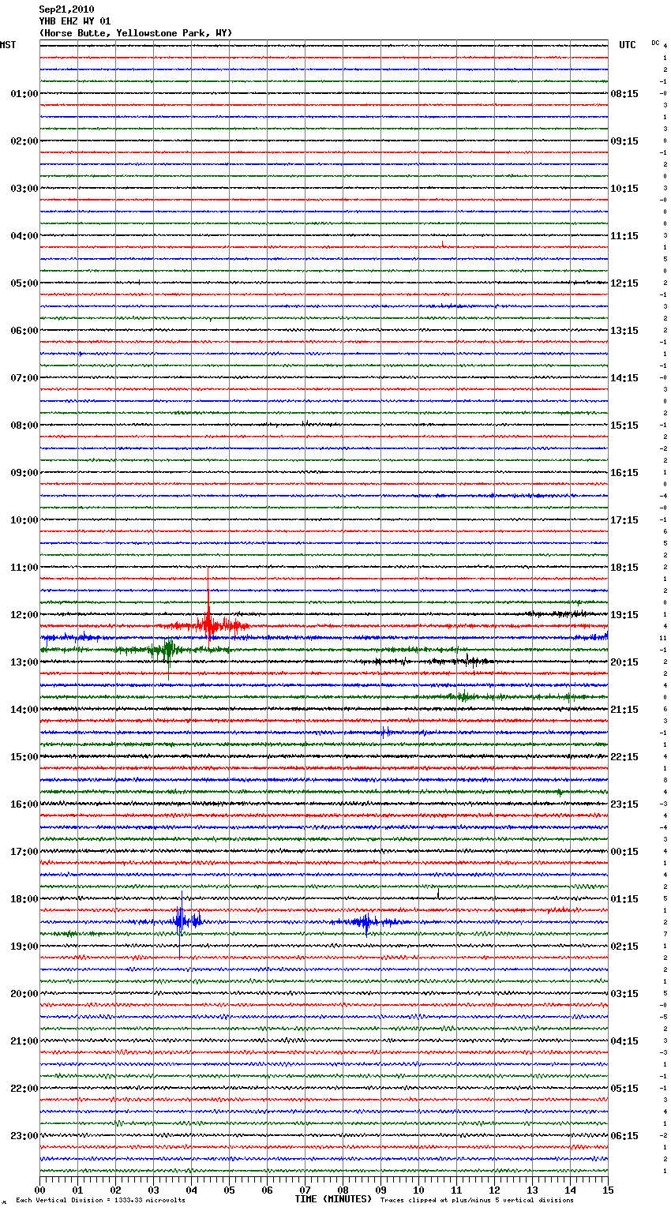671x1211 pixels.
Task: Click minute 09 tick label on bottom axis
Action: click(380, 1190)
